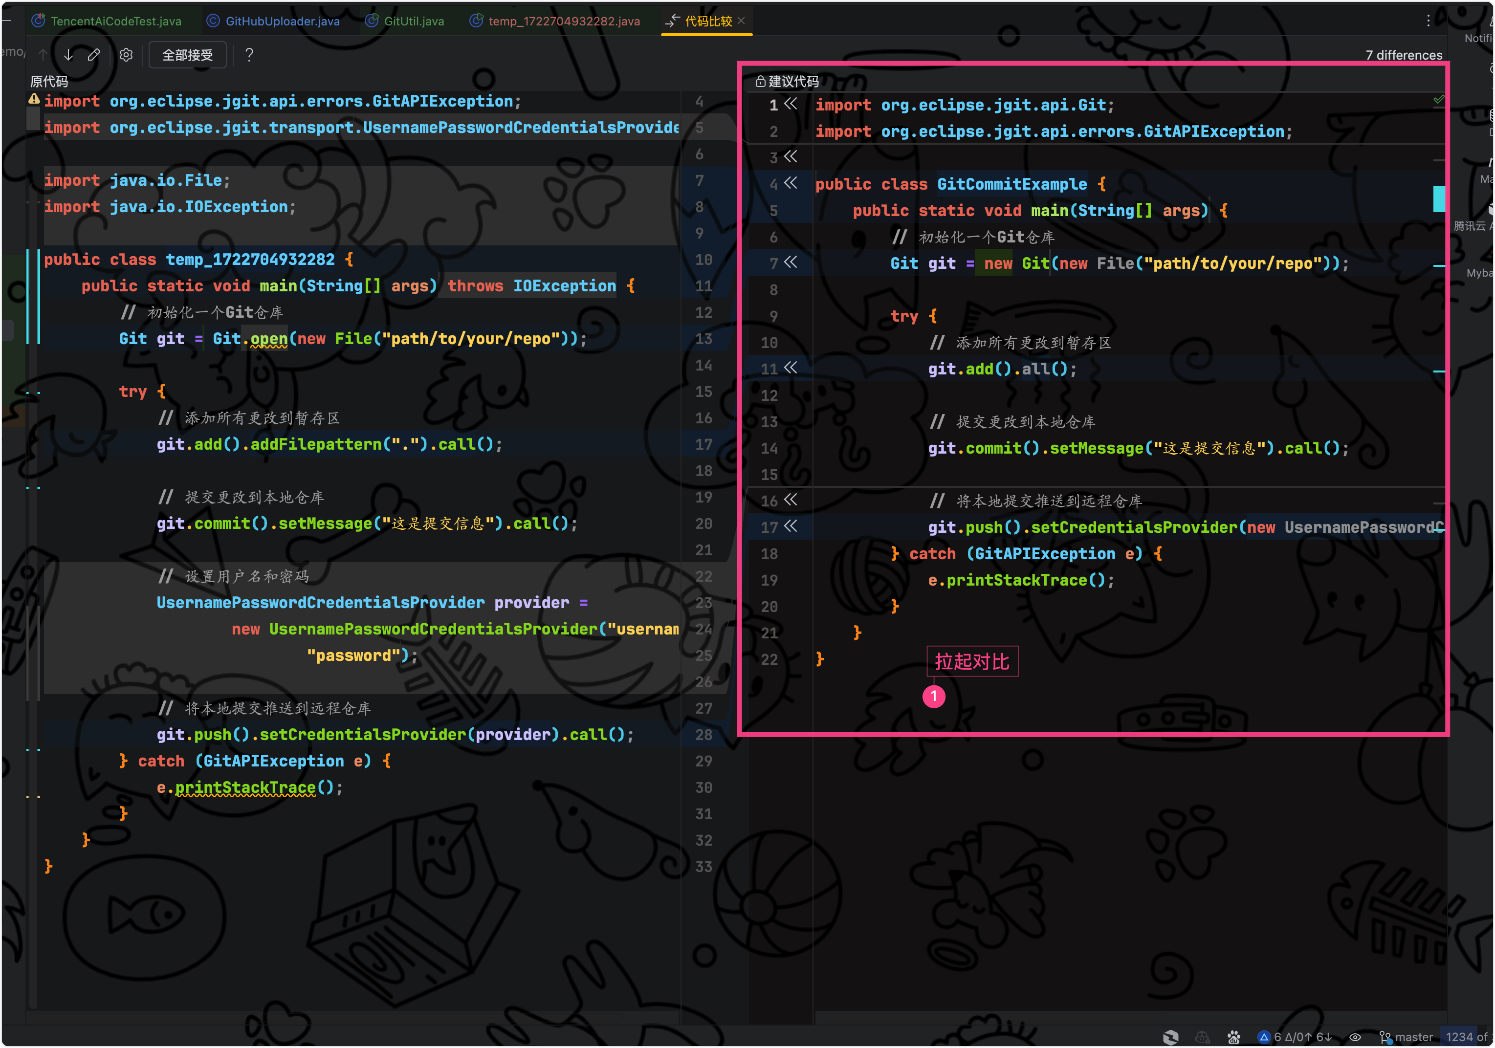1495x1048 pixels.
Task: Click 'import org.eclipse.jgit.api.Git;' in suggested code
Action: click(x=965, y=105)
